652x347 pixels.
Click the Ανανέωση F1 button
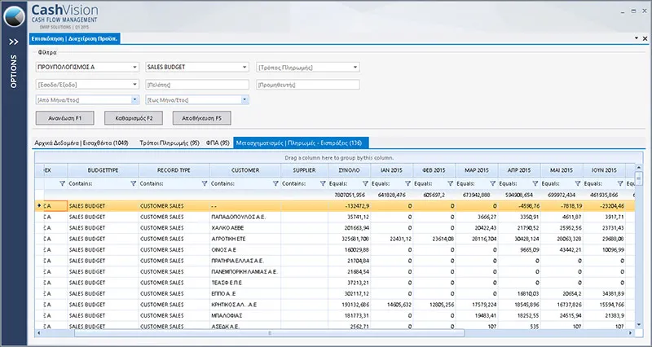pos(65,118)
